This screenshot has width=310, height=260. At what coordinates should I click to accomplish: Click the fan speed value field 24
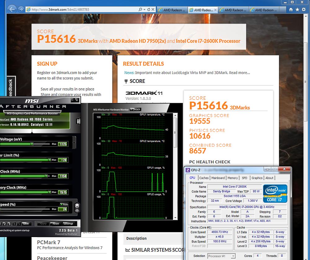(63, 209)
